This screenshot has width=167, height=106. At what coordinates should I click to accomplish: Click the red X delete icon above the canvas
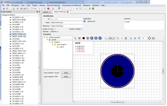click(79, 38)
